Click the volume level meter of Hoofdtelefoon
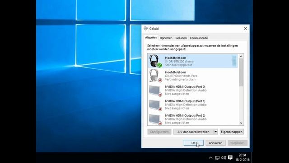 pos(234,61)
